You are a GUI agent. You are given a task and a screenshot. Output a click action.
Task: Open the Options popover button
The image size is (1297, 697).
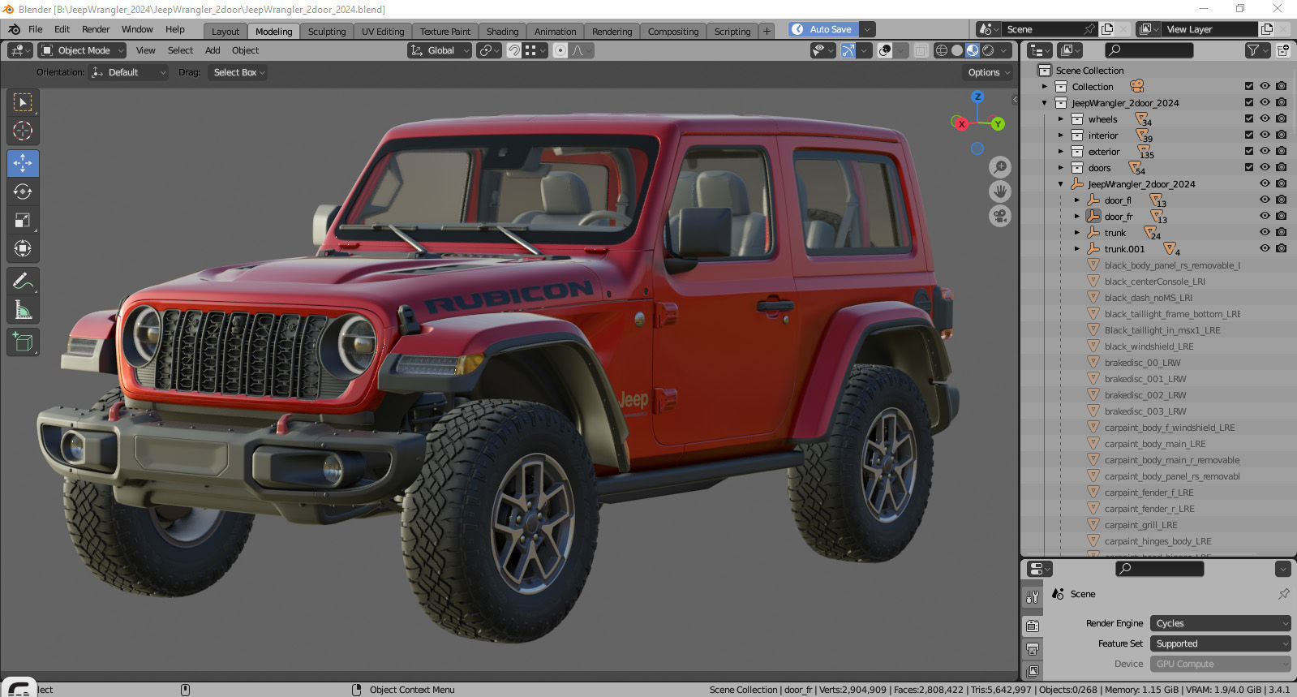(989, 72)
